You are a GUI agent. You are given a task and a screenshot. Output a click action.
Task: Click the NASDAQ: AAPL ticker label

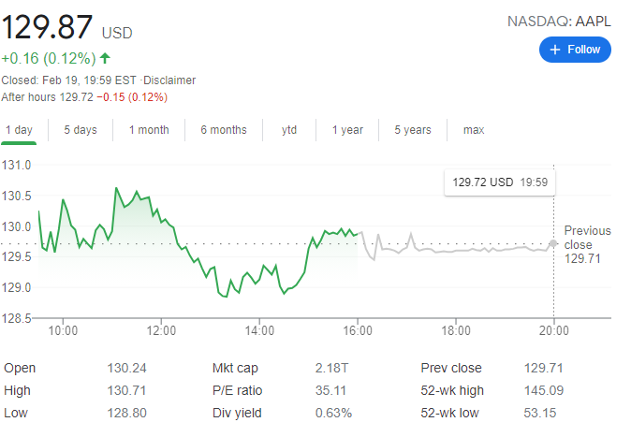pyautogui.click(x=559, y=21)
